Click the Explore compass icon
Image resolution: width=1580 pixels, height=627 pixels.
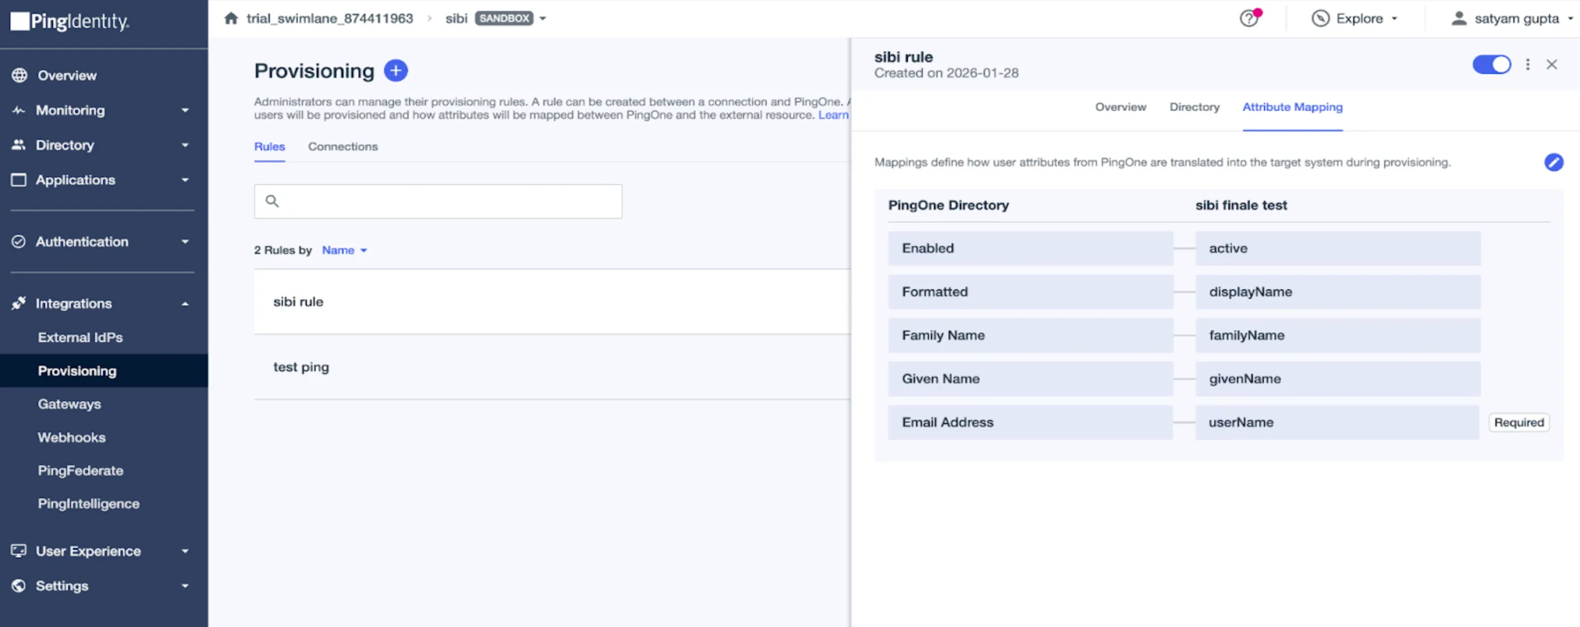click(x=1320, y=18)
